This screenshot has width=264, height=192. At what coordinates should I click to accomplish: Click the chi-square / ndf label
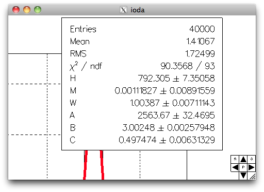pos(86,66)
